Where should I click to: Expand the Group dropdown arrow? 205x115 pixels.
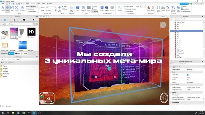point(98,6)
